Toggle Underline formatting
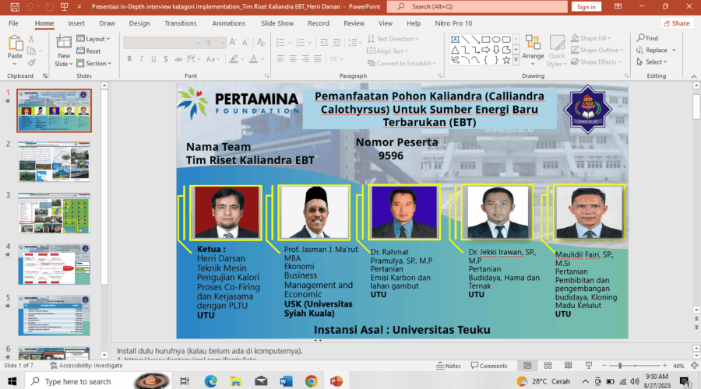This screenshot has width=701, height=389. point(153,59)
